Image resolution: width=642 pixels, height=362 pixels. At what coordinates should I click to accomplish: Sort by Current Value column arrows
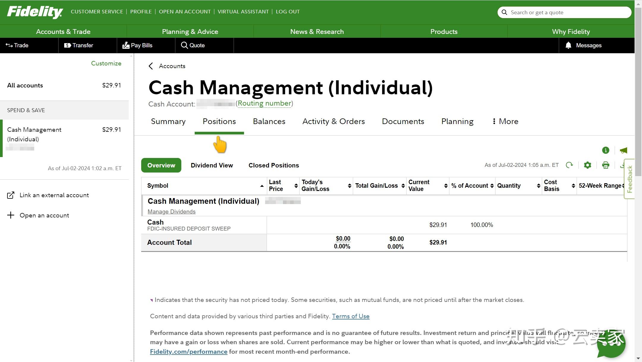coord(446,186)
